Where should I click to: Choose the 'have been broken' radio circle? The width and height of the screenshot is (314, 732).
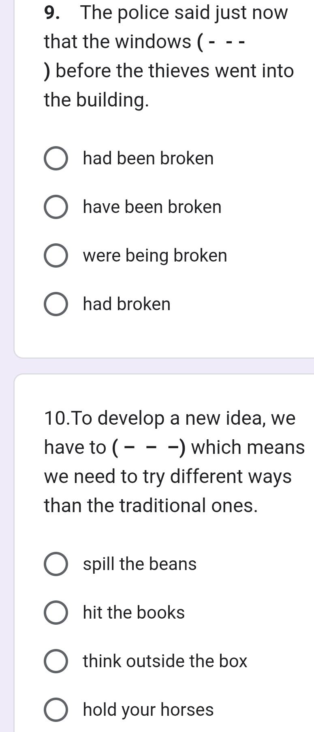[56, 207]
